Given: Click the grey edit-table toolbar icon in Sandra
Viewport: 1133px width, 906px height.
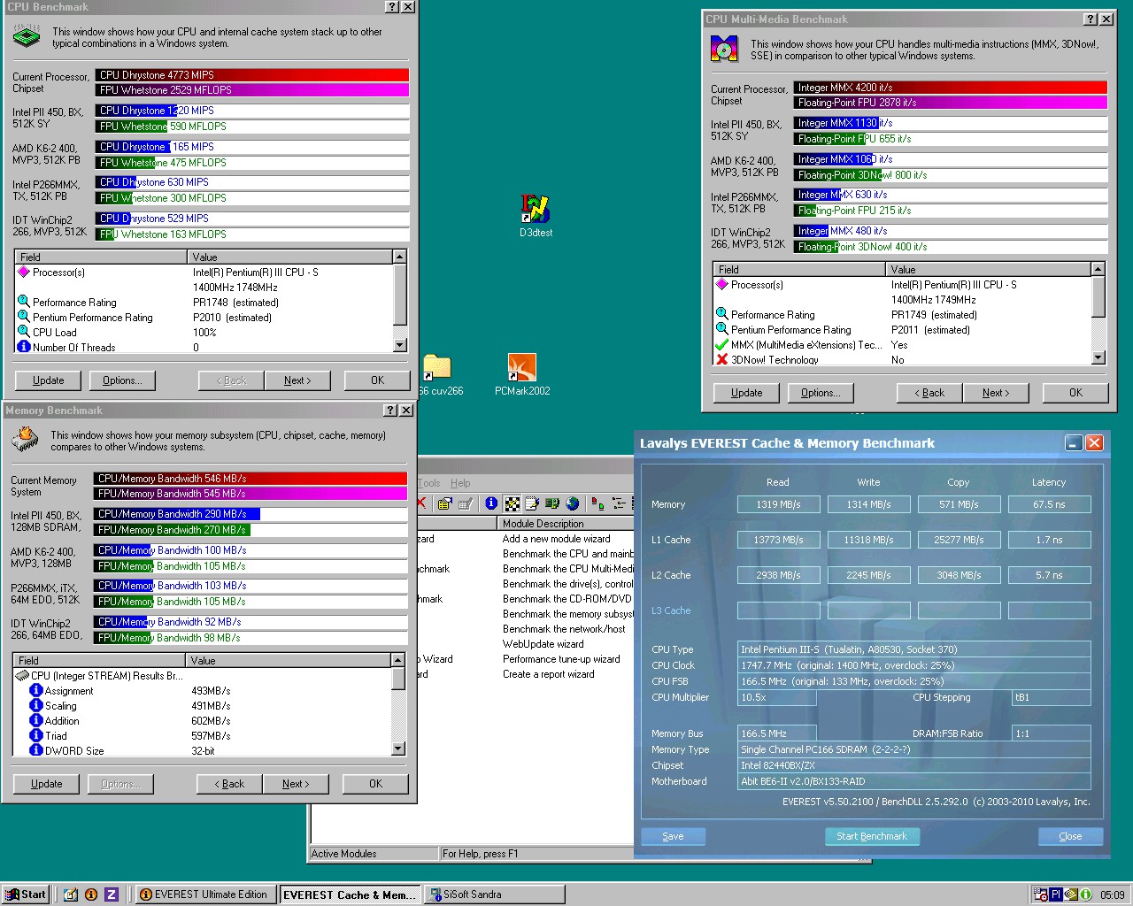Looking at the screenshot, I should [466, 503].
